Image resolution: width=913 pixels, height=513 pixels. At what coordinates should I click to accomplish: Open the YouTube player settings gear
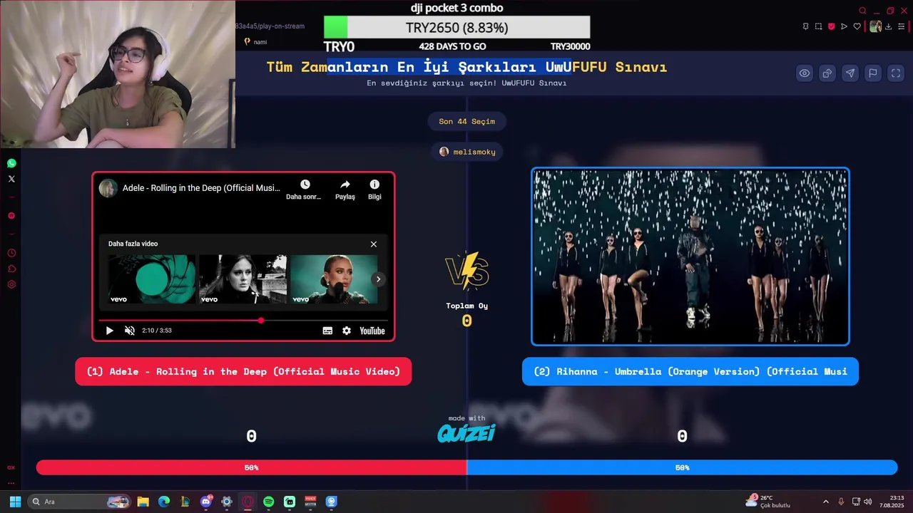point(347,331)
